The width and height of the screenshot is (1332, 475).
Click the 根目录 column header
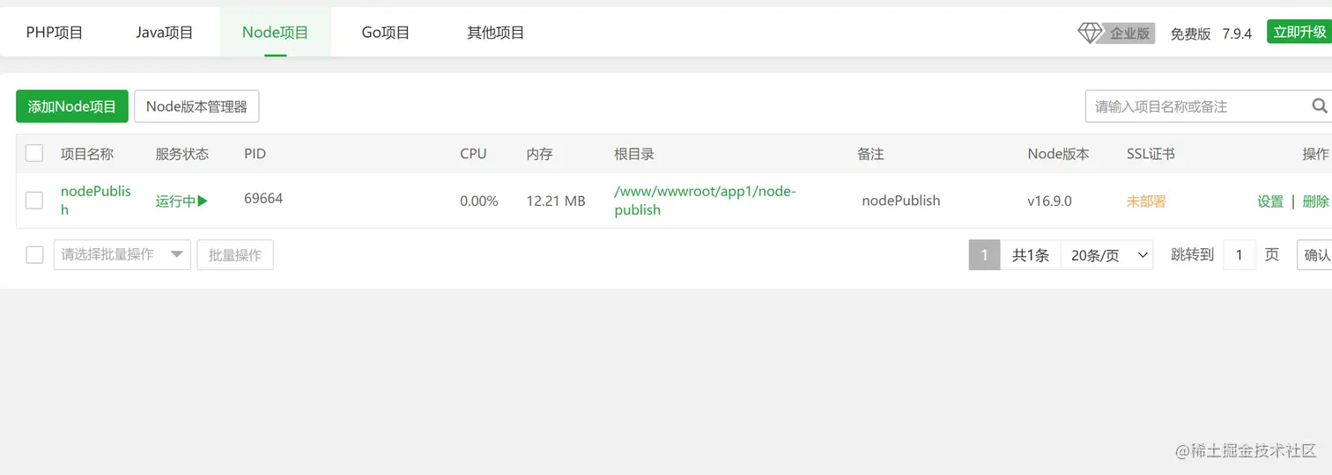pyautogui.click(x=634, y=154)
